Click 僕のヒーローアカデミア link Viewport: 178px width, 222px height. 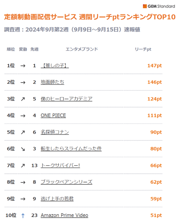coord(66,99)
